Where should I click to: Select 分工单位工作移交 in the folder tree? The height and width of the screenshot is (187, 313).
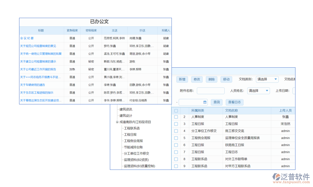[x=136, y=153]
